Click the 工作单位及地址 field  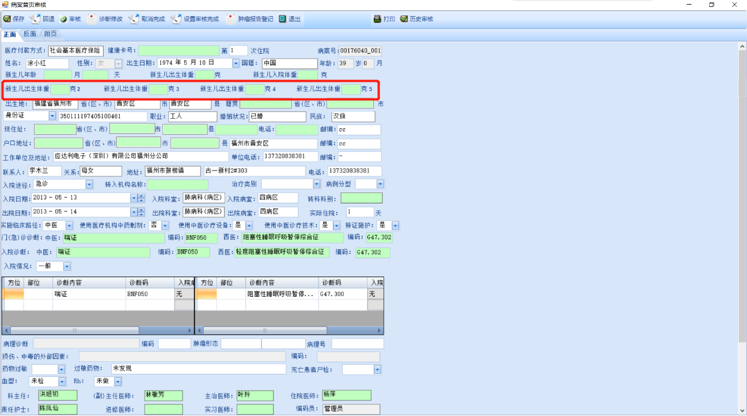(x=141, y=157)
